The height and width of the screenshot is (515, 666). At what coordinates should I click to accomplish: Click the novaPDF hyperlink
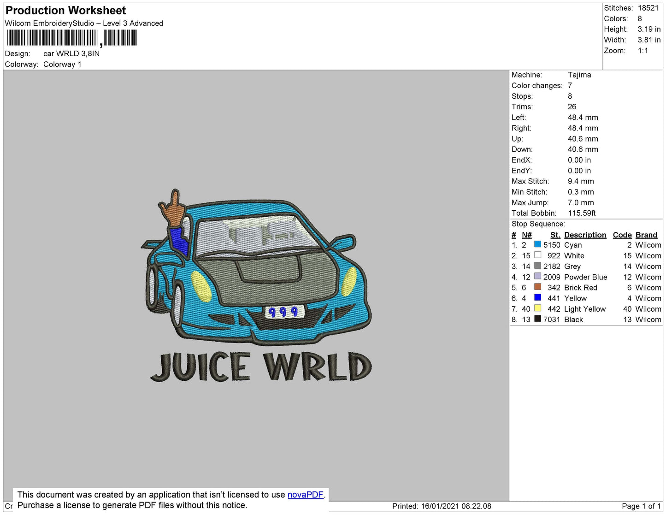tap(306, 495)
